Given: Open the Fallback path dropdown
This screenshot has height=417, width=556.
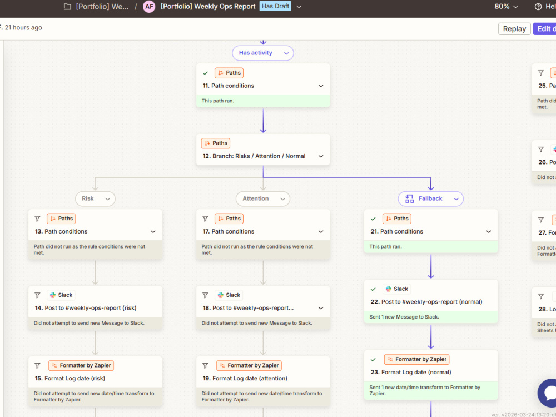Looking at the screenshot, I should [x=430, y=198].
